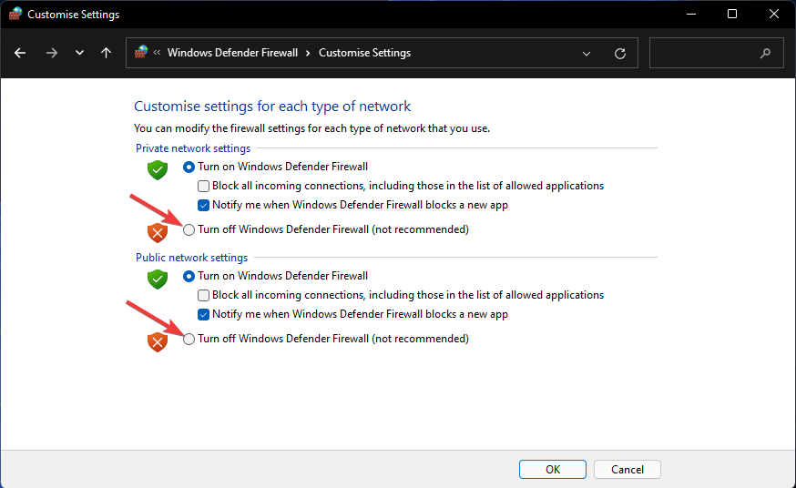The height and width of the screenshot is (488, 796).
Task: Close the Customise Settings window
Action: 773,14
